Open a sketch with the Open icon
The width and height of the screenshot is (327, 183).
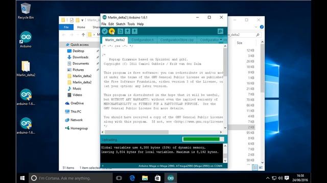pos(127,32)
